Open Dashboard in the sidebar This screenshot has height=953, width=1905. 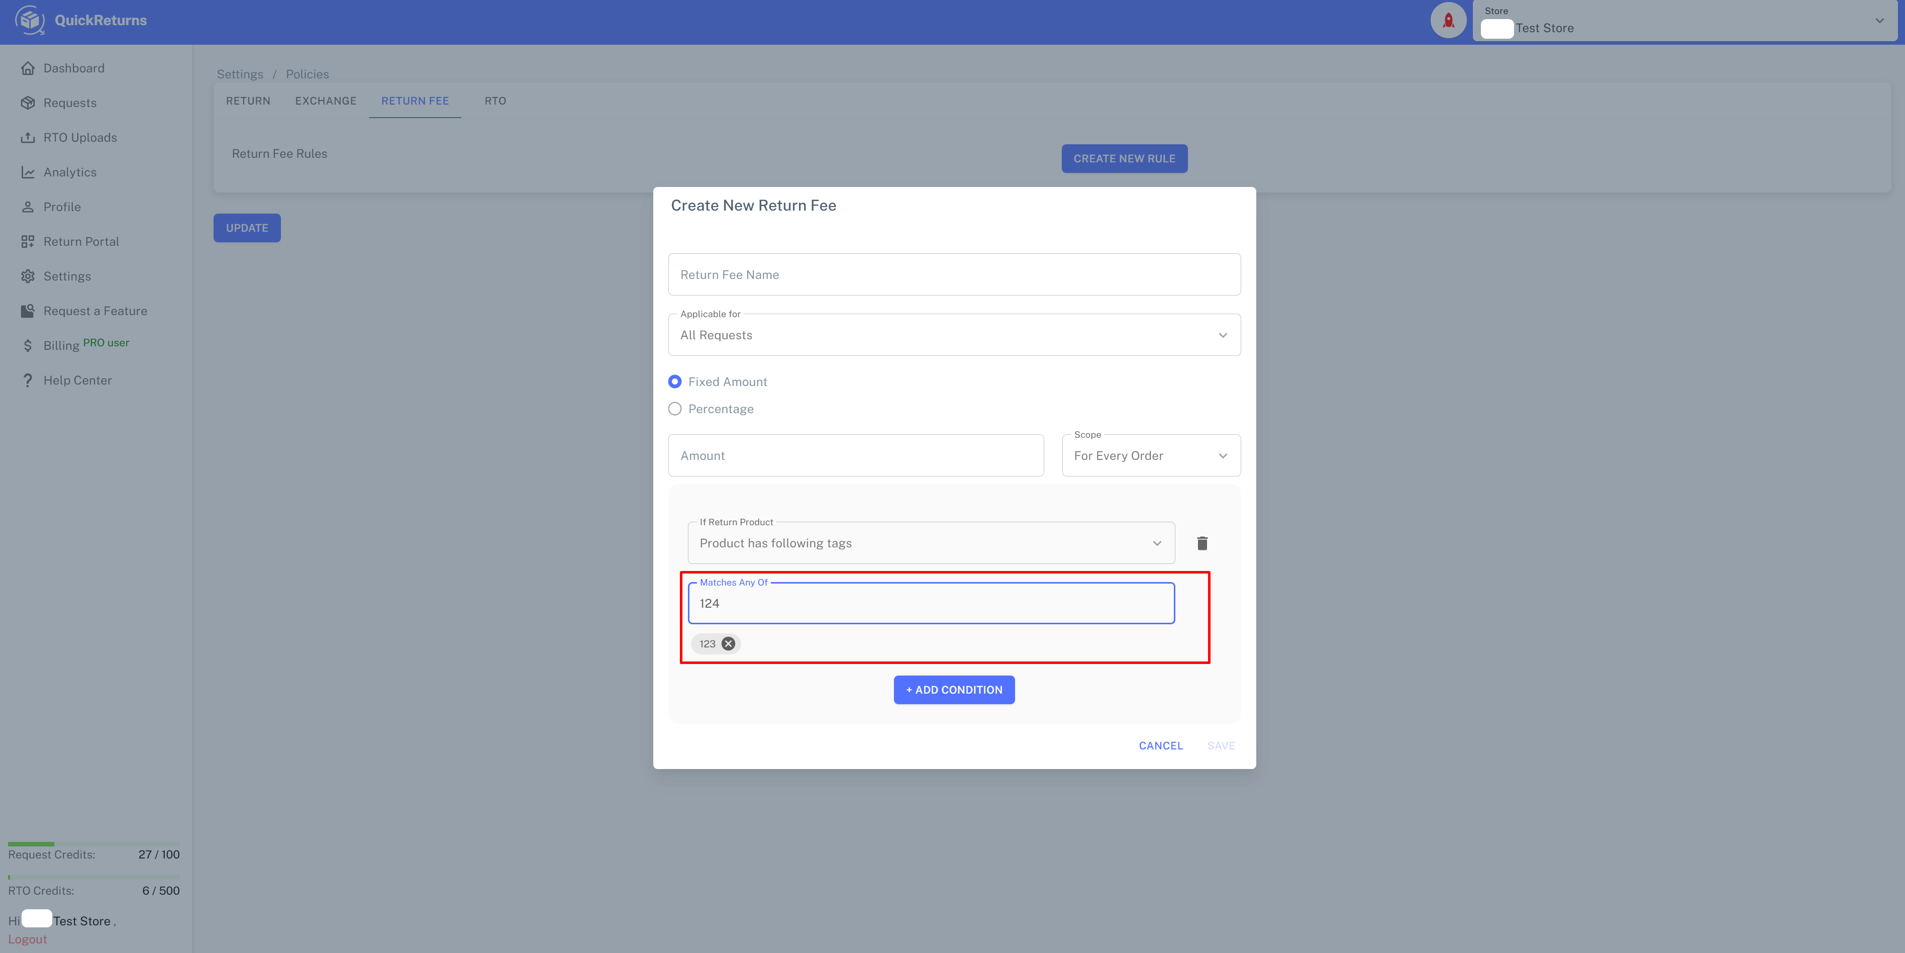point(74,68)
